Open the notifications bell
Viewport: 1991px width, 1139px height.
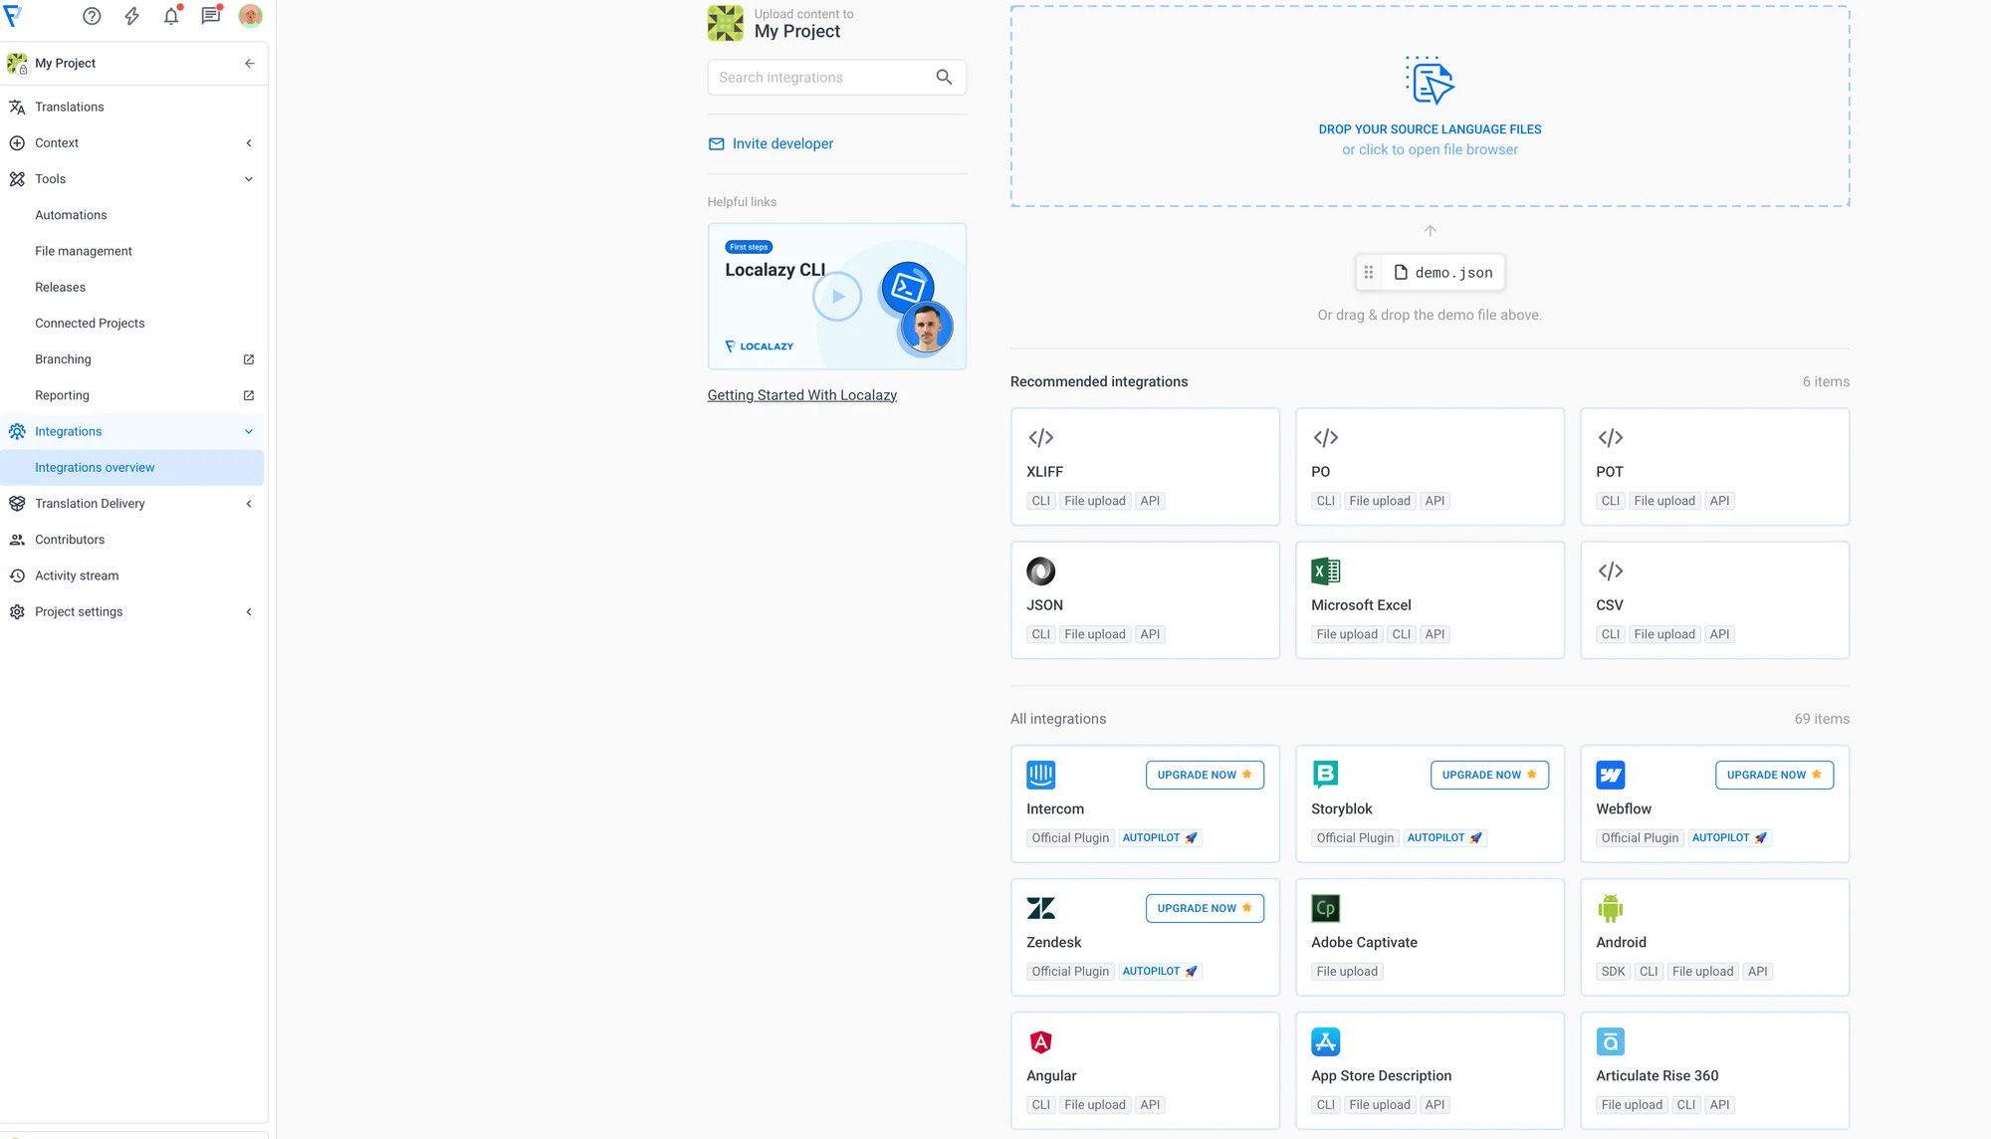[x=171, y=16]
